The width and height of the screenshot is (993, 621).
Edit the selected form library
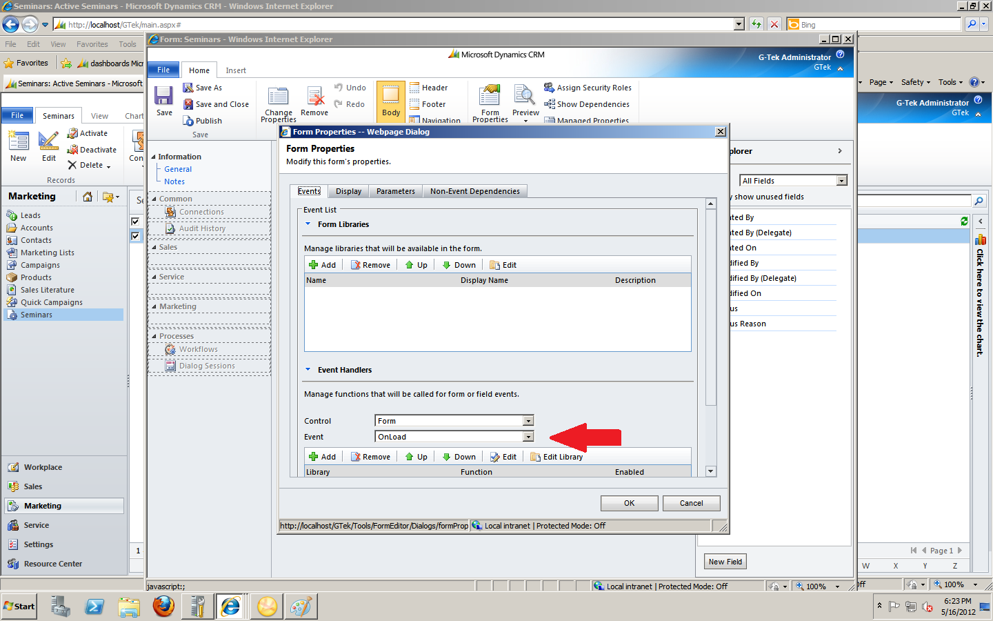pyautogui.click(x=503, y=265)
